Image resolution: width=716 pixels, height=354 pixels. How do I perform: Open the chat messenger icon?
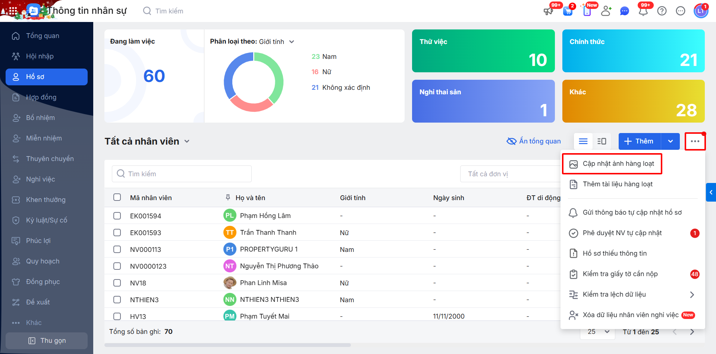coord(625,11)
